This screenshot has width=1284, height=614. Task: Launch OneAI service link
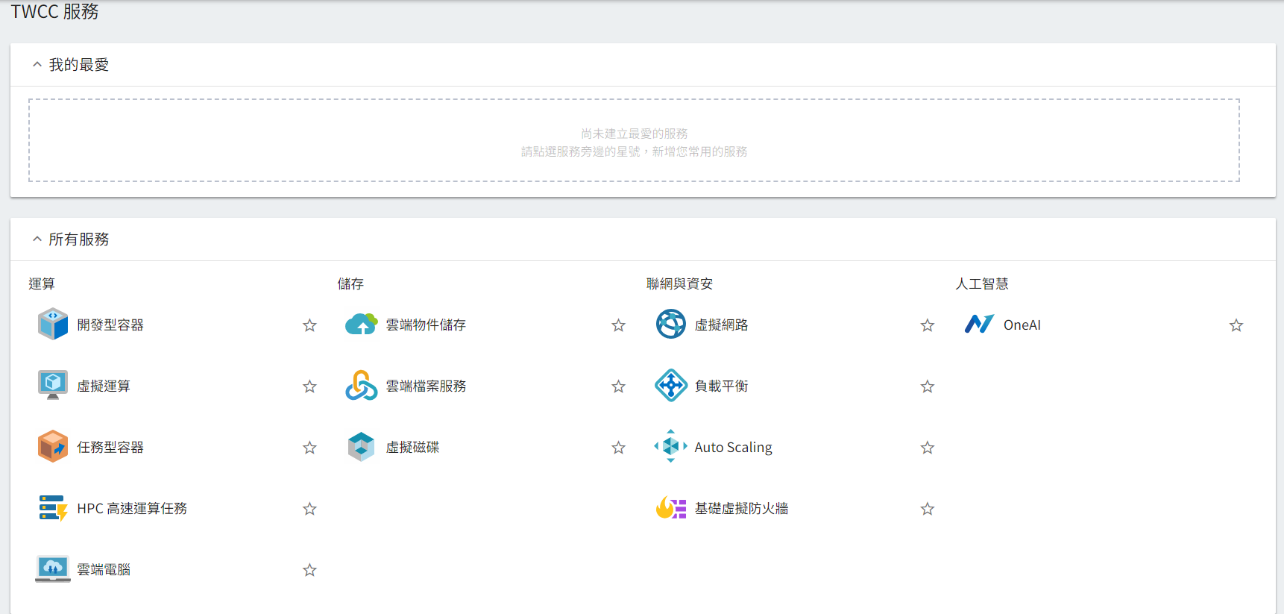coord(1022,325)
